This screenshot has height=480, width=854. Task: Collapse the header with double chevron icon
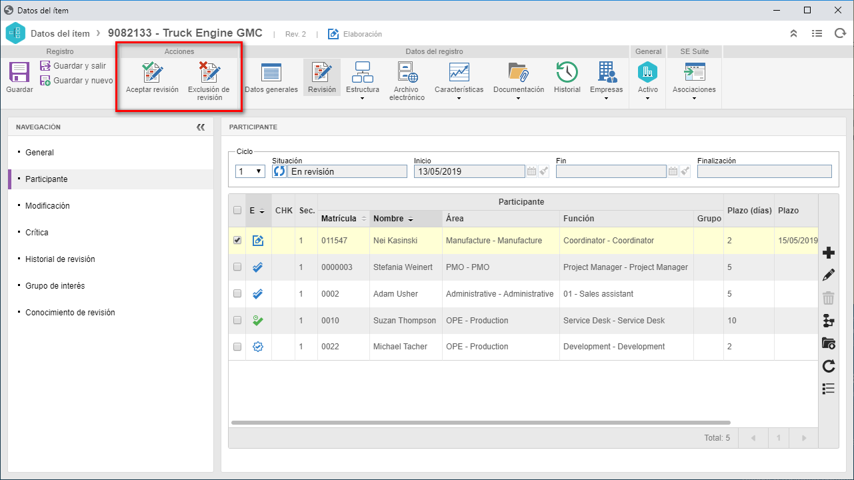[793, 33]
